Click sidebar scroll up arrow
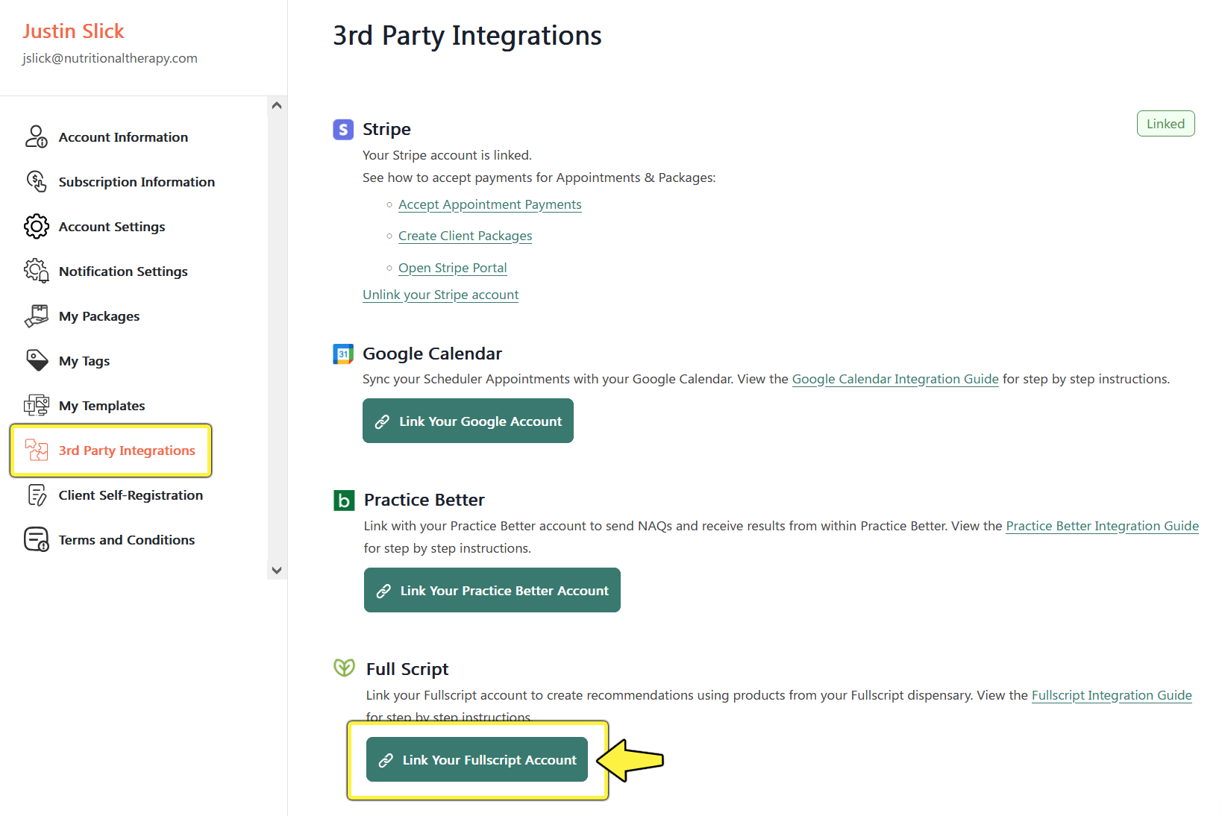 pyautogui.click(x=277, y=106)
